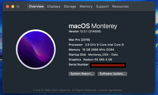Click the greyed-out zoom window button
Viewport: 158px width, 95px height.
click(x=18, y=7)
